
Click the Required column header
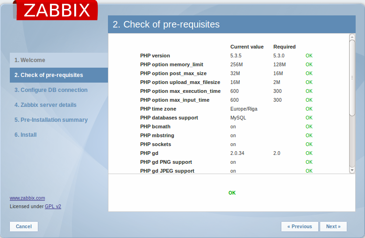click(x=285, y=47)
